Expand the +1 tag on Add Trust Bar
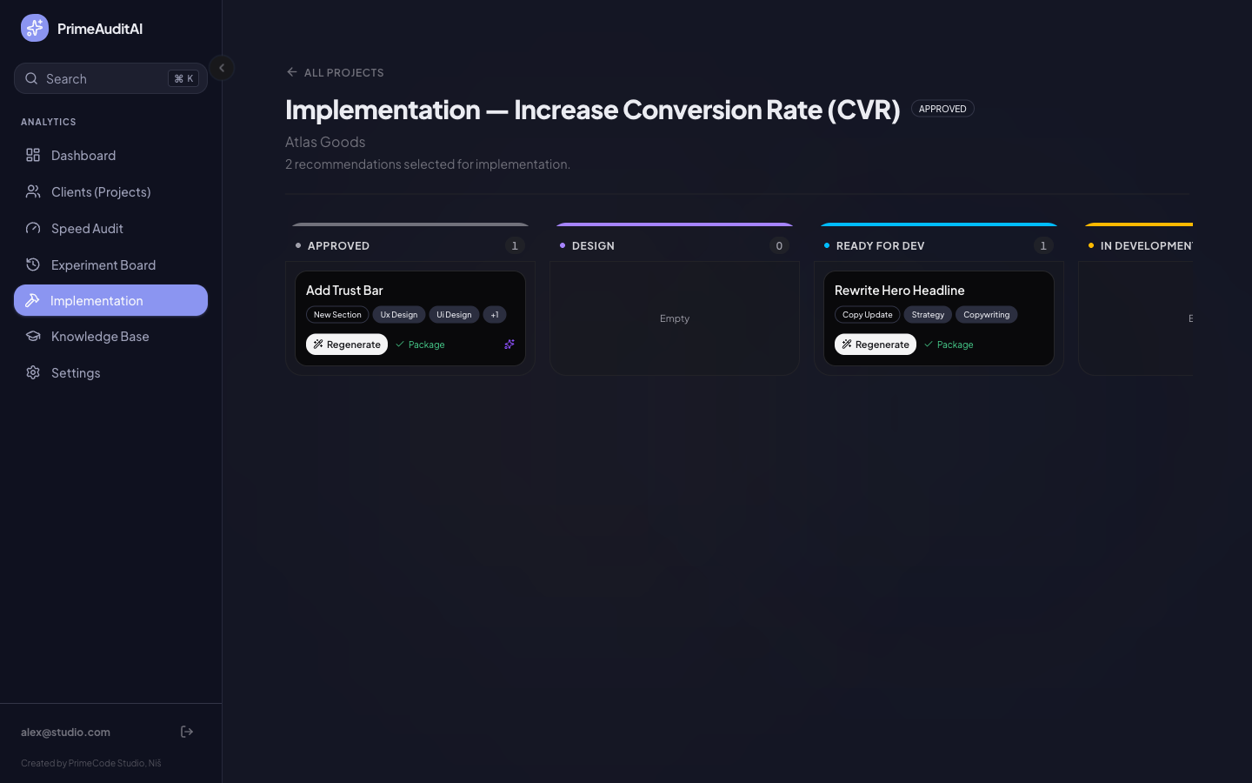This screenshot has height=783, width=1252. pyautogui.click(x=495, y=315)
